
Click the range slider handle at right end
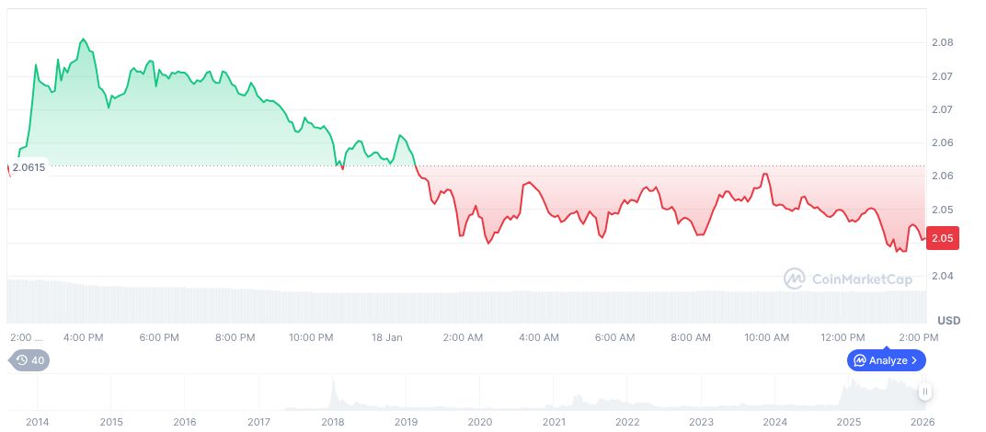click(924, 392)
